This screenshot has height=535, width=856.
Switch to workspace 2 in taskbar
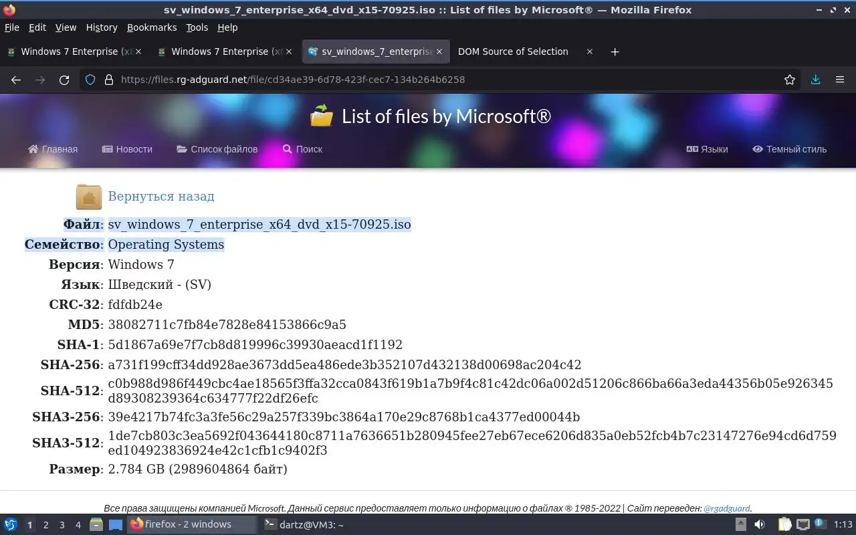pos(45,525)
